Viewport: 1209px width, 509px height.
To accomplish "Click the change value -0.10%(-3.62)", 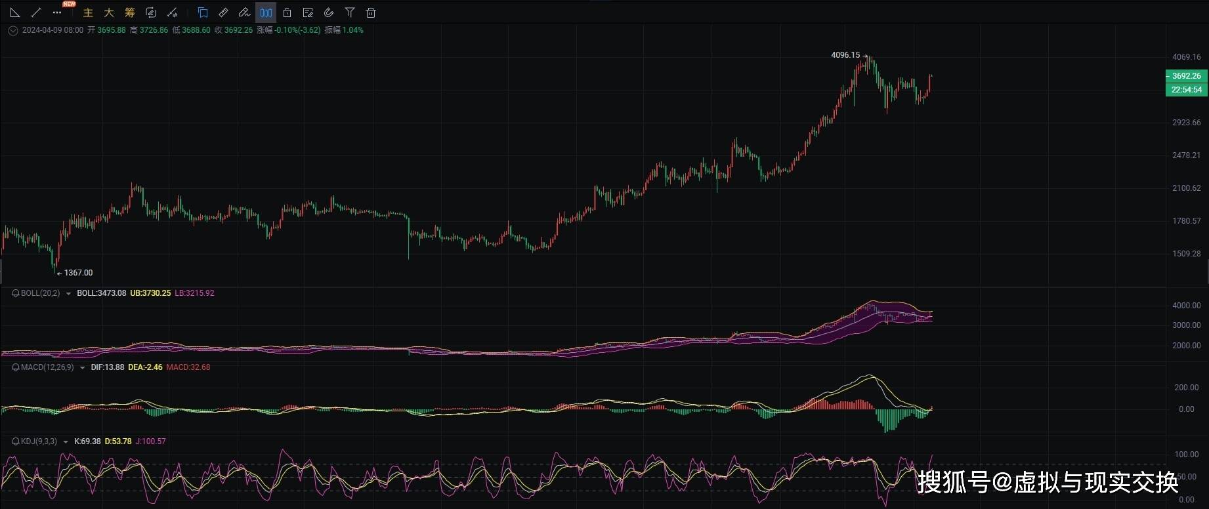I will tap(297, 30).
